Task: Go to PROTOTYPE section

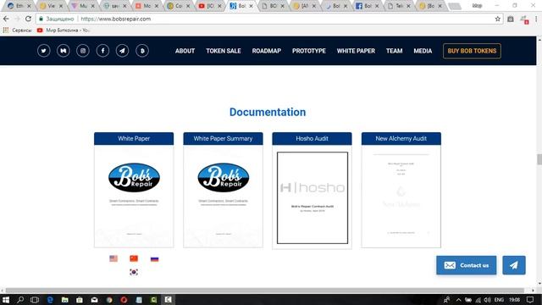Action: tap(308, 51)
